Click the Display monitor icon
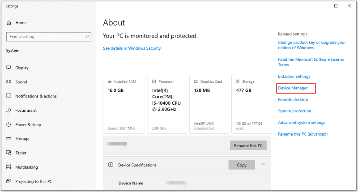Viewport: 358px width, 192px height. point(9,68)
